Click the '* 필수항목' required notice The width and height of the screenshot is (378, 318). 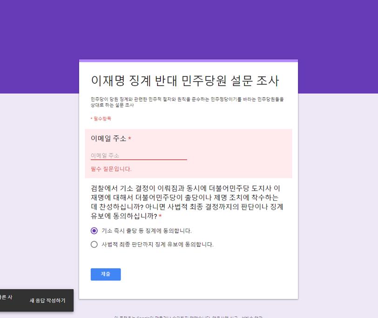tap(101, 119)
